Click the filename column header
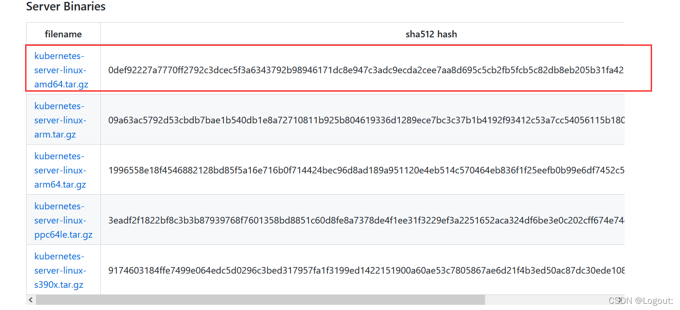The image size is (680, 310). tap(63, 34)
